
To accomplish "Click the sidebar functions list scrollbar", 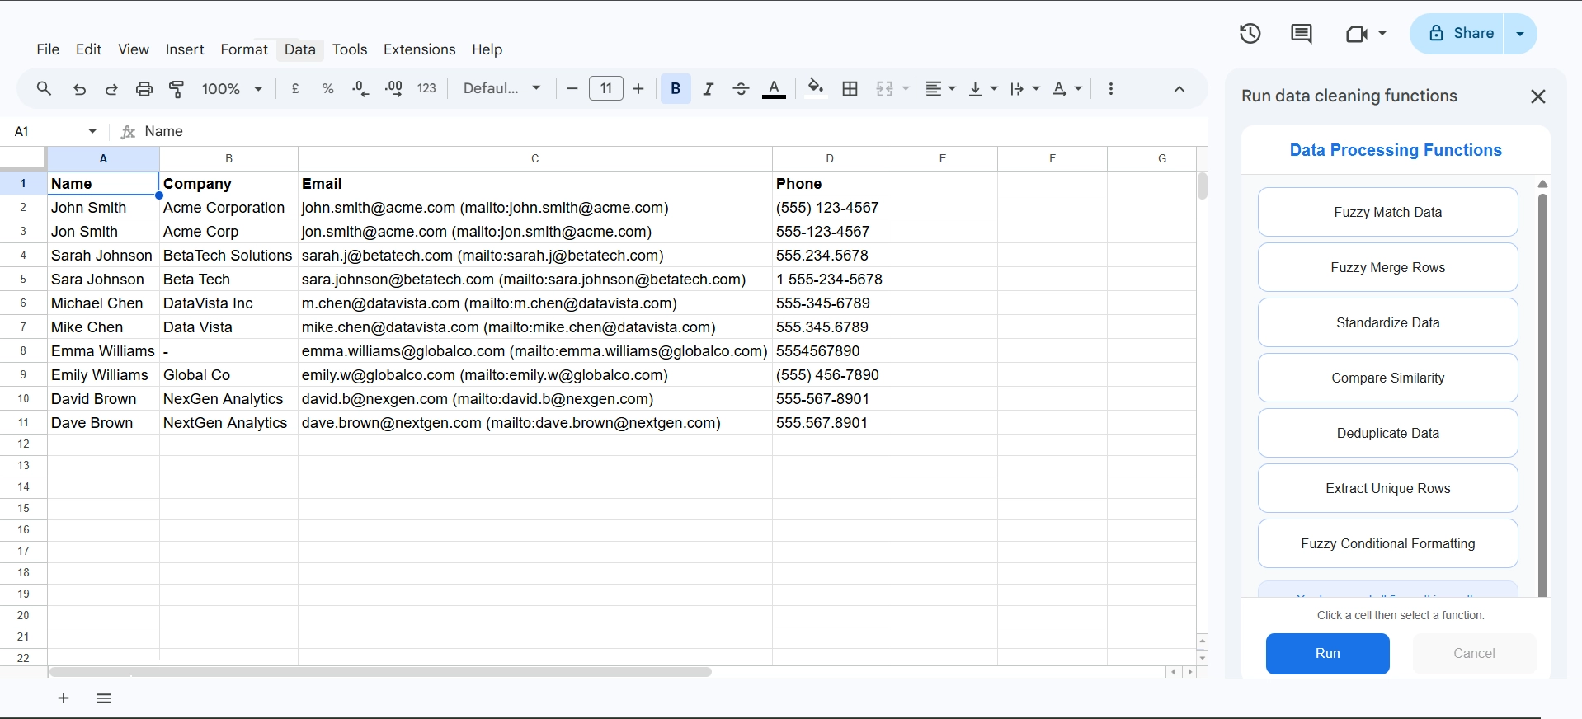I will click(1542, 394).
